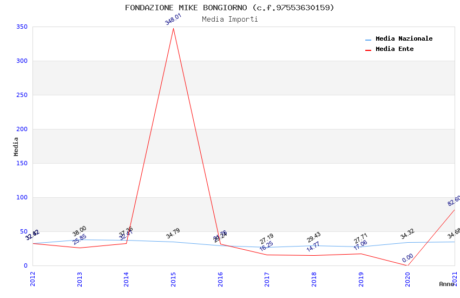Click the 27.71 data label

click(x=360, y=238)
